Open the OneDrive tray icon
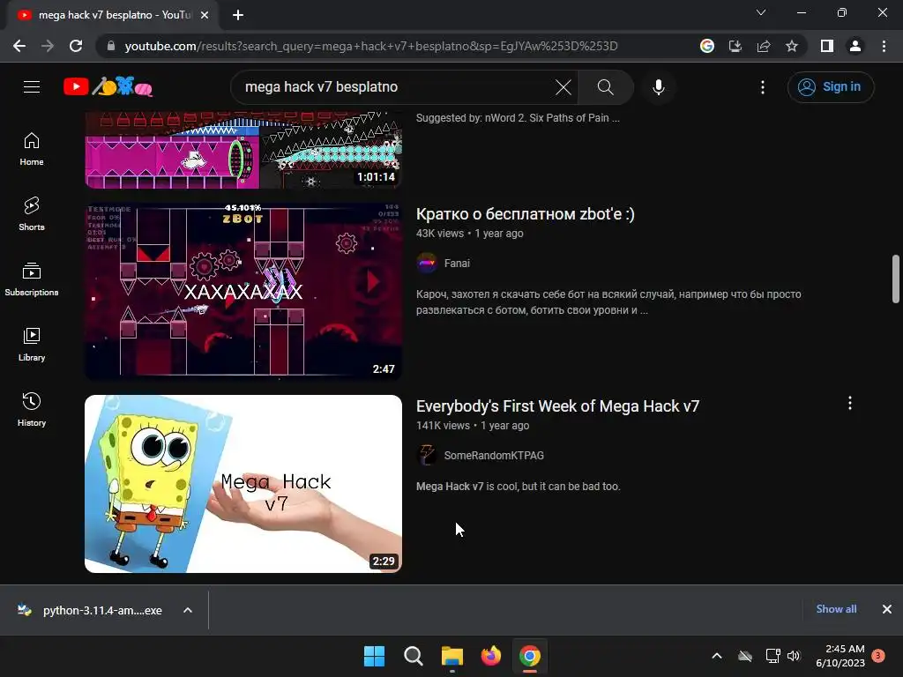903x677 pixels. [x=745, y=656]
